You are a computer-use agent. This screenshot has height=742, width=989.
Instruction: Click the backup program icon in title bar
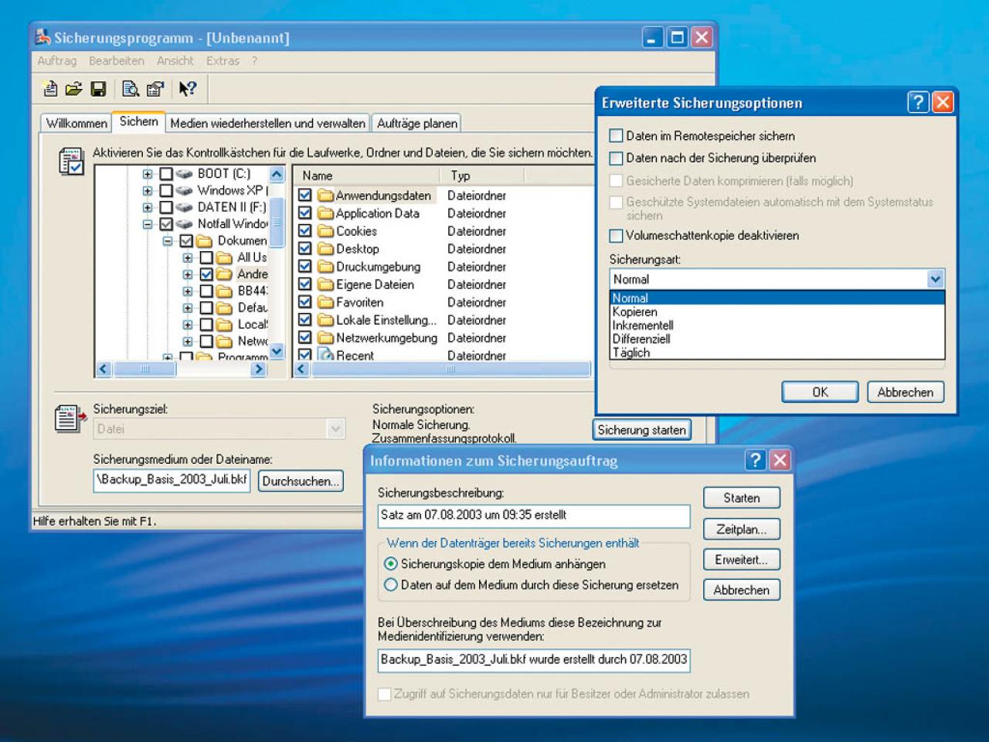tap(42, 37)
